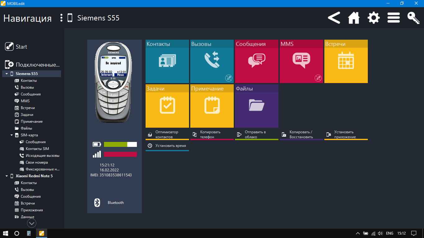
Task: Select Файлы in the navigation tree
Action: click(23, 128)
